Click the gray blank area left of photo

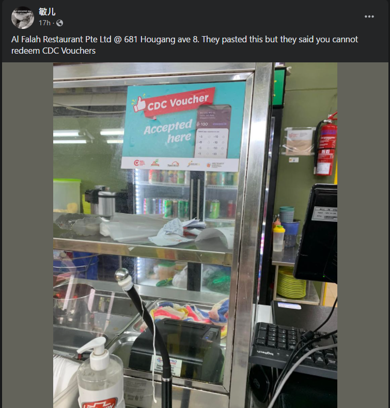[x=27, y=235]
